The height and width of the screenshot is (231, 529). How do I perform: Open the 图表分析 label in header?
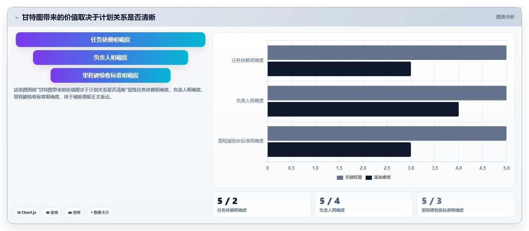(505, 17)
